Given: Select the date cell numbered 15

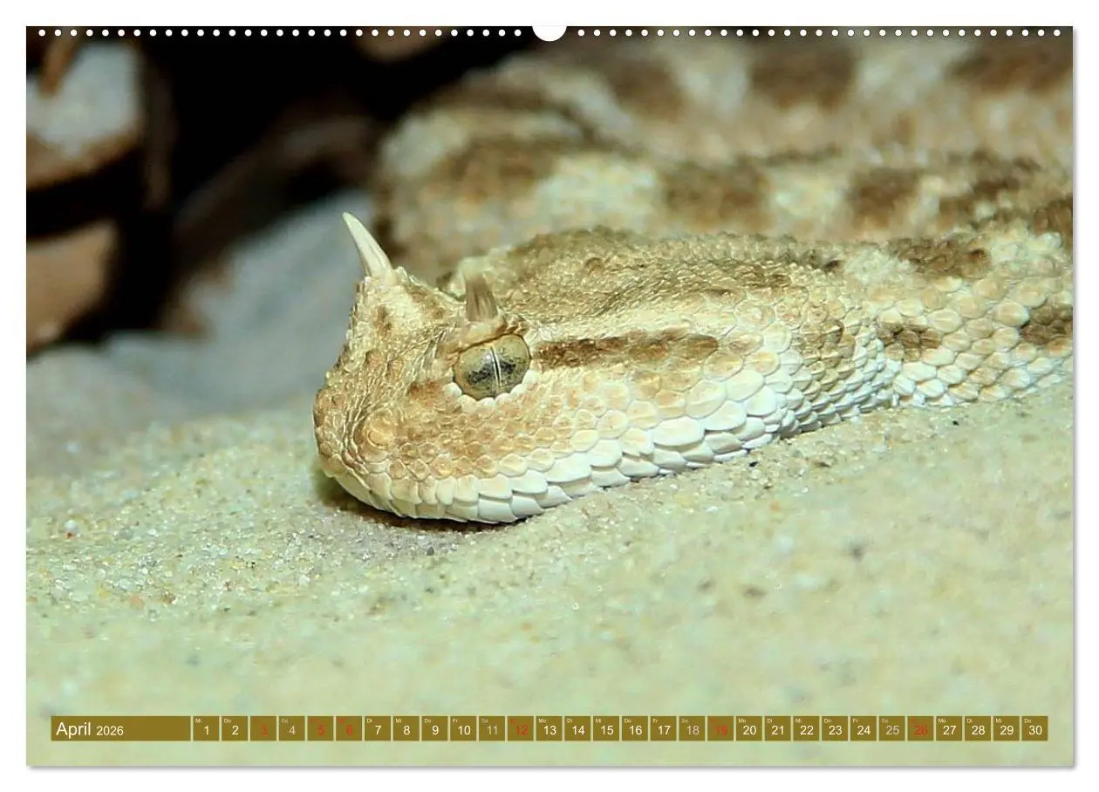Looking at the screenshot, I should point(605,729).
